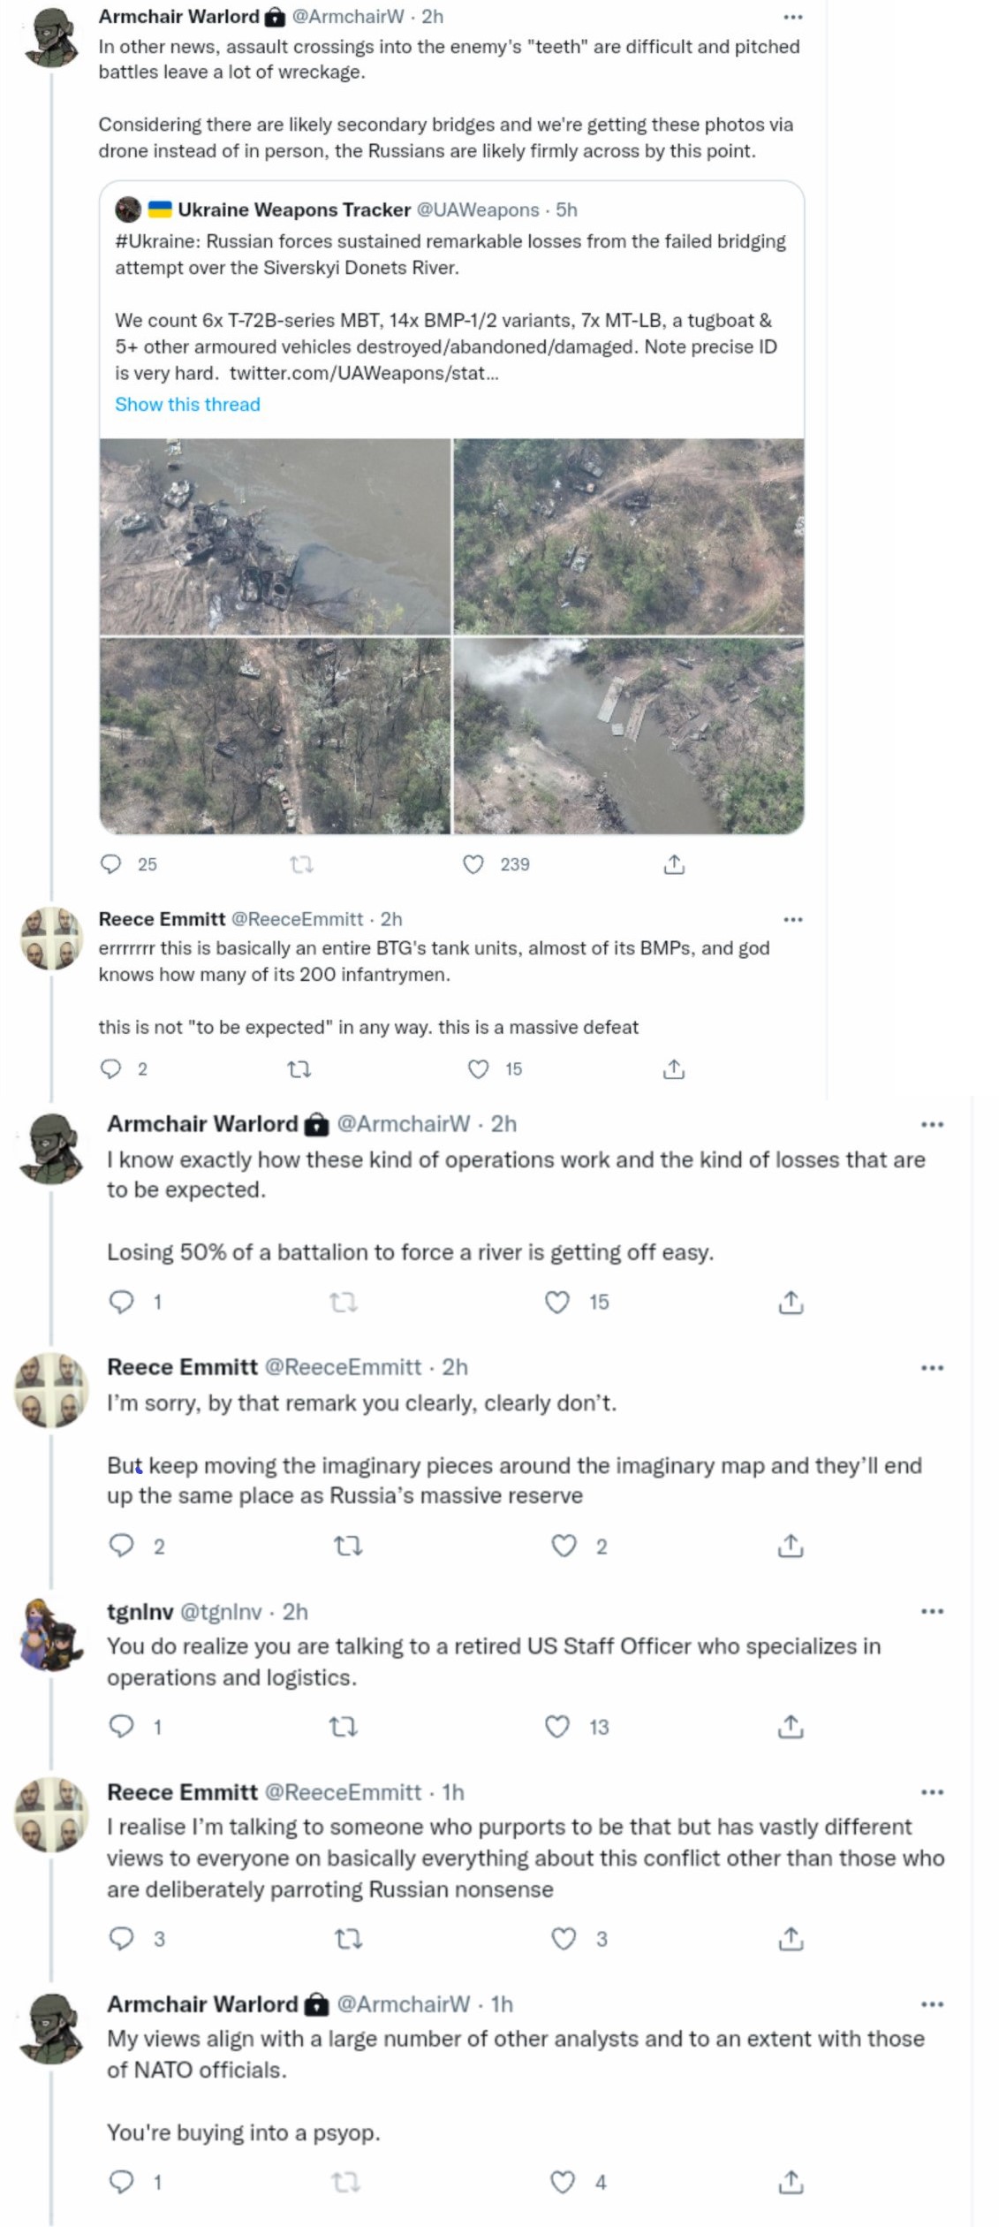Share Reece Emmitt's 'imaginary pieces' tweet
999x2227 pixels.
point(791,1546)
